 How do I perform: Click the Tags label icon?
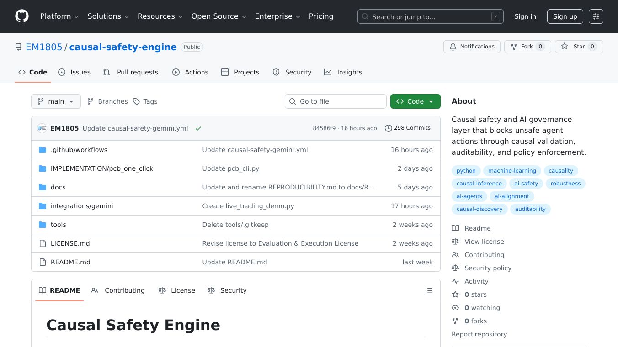pyautogui.click(x=137, y=101)
